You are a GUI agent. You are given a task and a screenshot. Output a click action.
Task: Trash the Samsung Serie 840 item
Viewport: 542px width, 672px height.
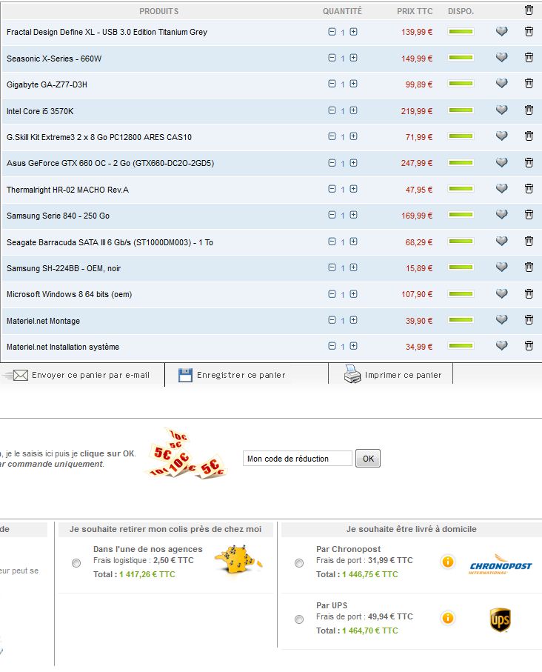click(529, 215)
